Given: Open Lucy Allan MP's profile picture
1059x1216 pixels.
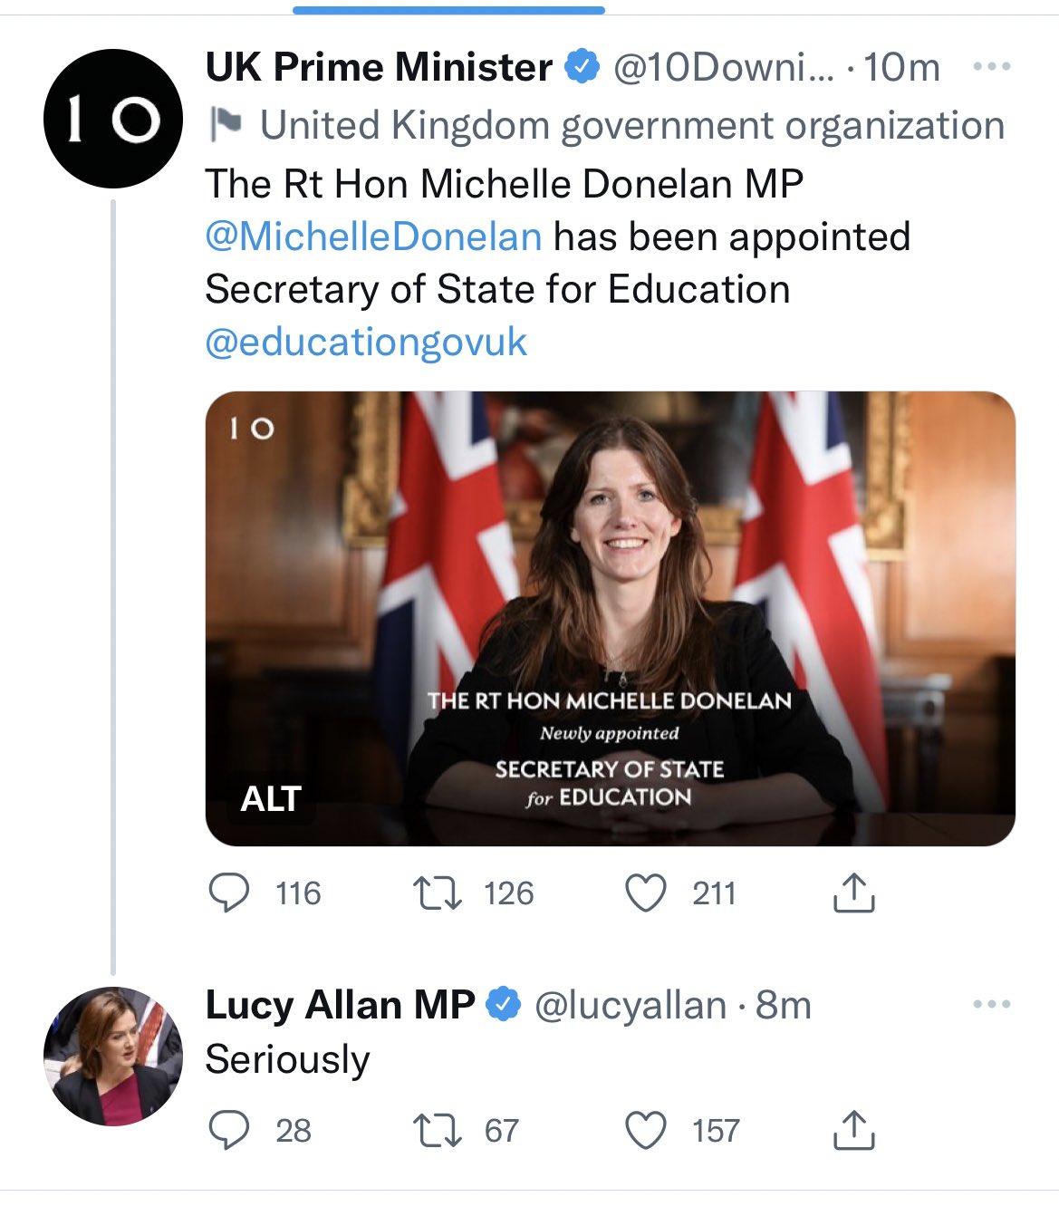Looking at the screenshot, I should click(x=113, y=1056).
